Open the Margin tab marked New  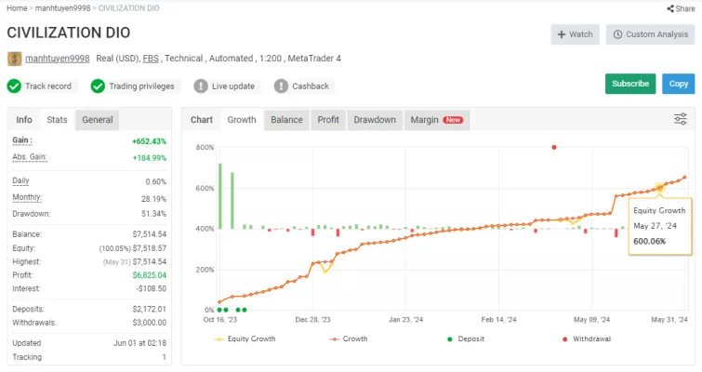click(437, 120)
